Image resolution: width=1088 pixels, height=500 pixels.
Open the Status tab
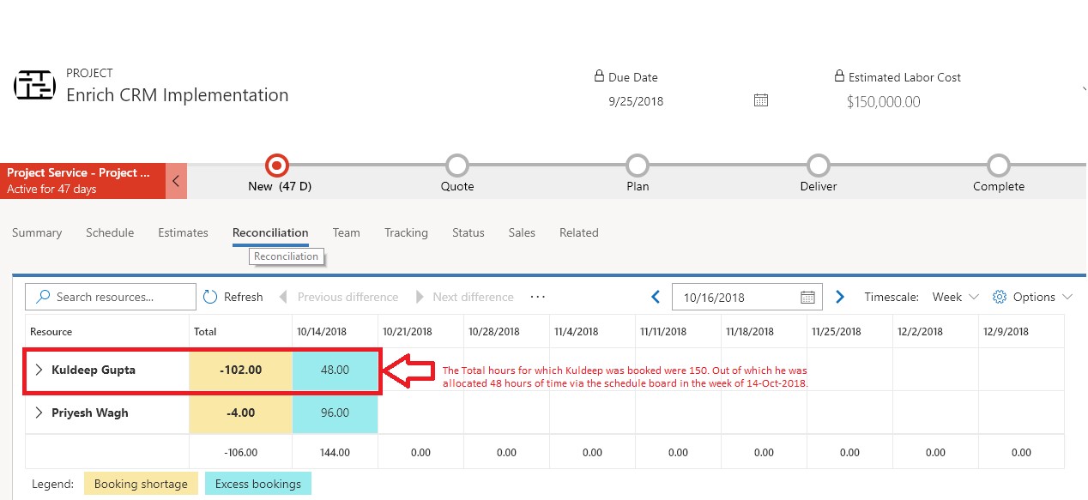pyautogui.click(x=468, y=232)
